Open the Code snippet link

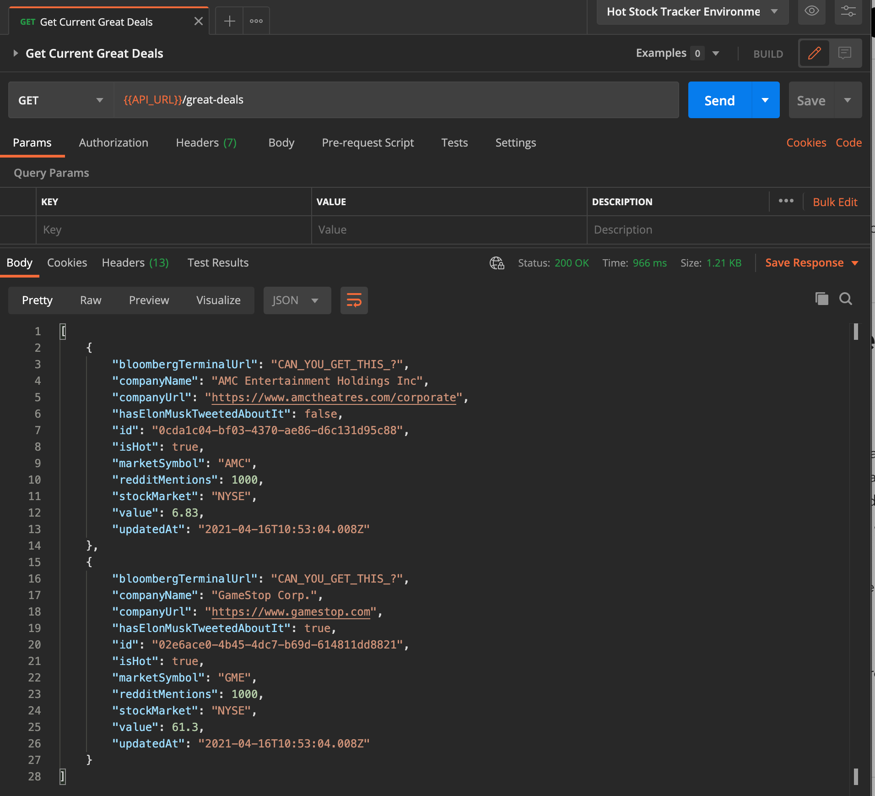coord(848,143)
